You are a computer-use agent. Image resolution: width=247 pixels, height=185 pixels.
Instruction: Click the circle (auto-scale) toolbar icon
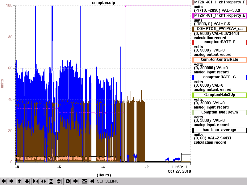tap(68, 181)
